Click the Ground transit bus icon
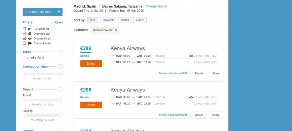This screenshot has height=131, width=292. (x=29, y=43)
